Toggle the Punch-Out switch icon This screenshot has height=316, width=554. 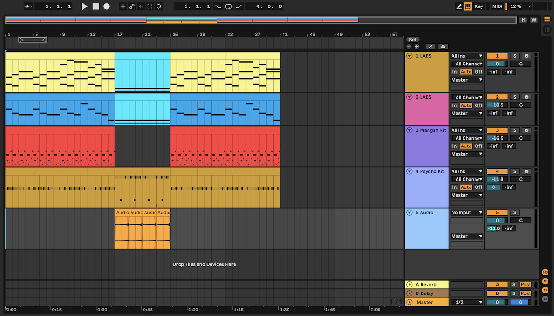tap(239, 6)
